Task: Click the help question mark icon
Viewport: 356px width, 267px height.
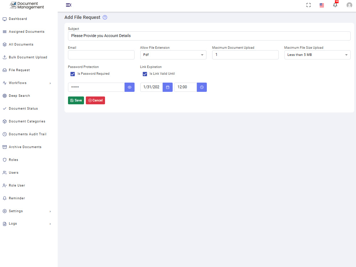Action: [105, 17]
